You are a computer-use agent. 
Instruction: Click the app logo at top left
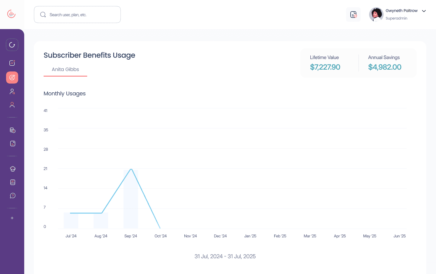tap(11, 14)
